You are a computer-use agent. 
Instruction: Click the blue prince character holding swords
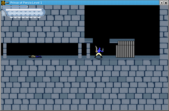pyautogui.click(x=99, y=52)
